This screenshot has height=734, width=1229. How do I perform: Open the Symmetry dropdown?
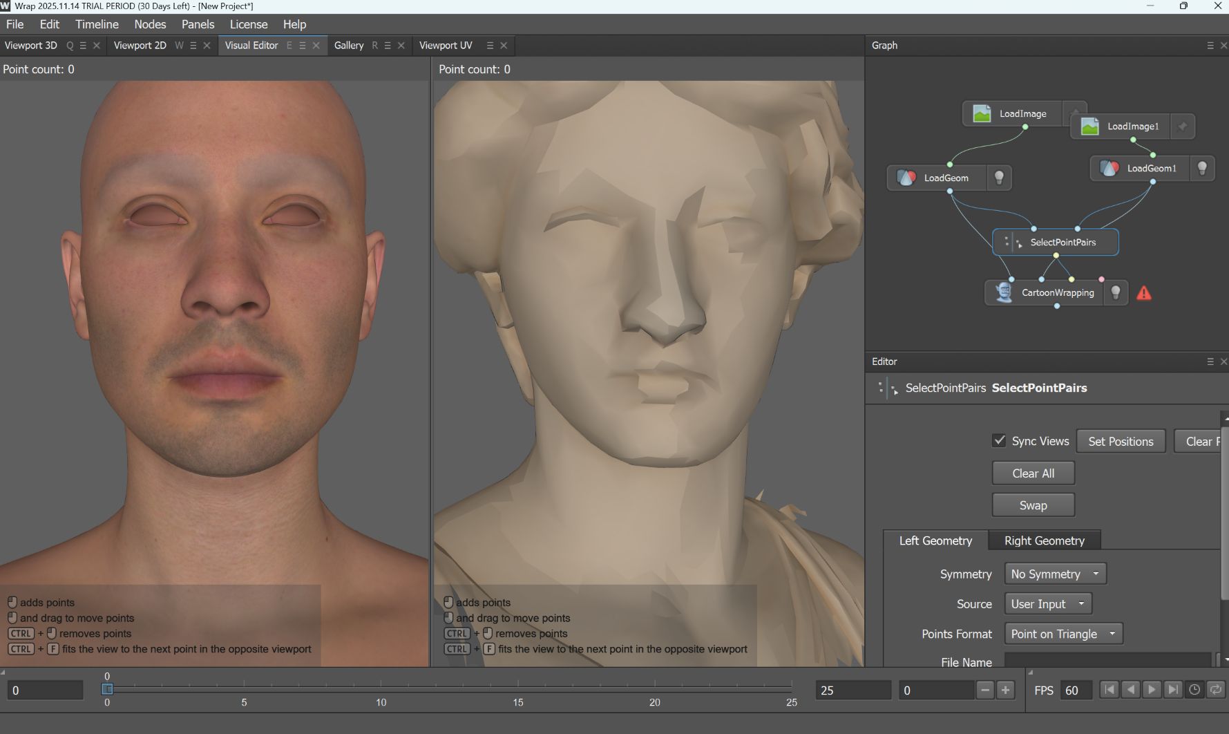(1055, 574)
